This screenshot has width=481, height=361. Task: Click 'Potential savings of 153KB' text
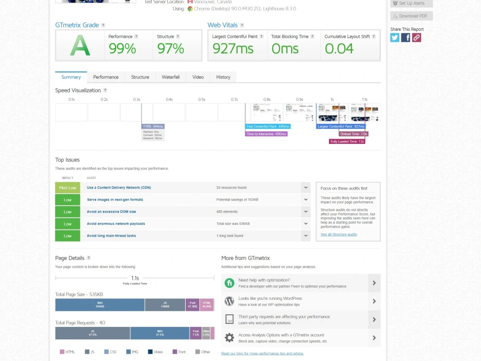click(x=237, y=200)
